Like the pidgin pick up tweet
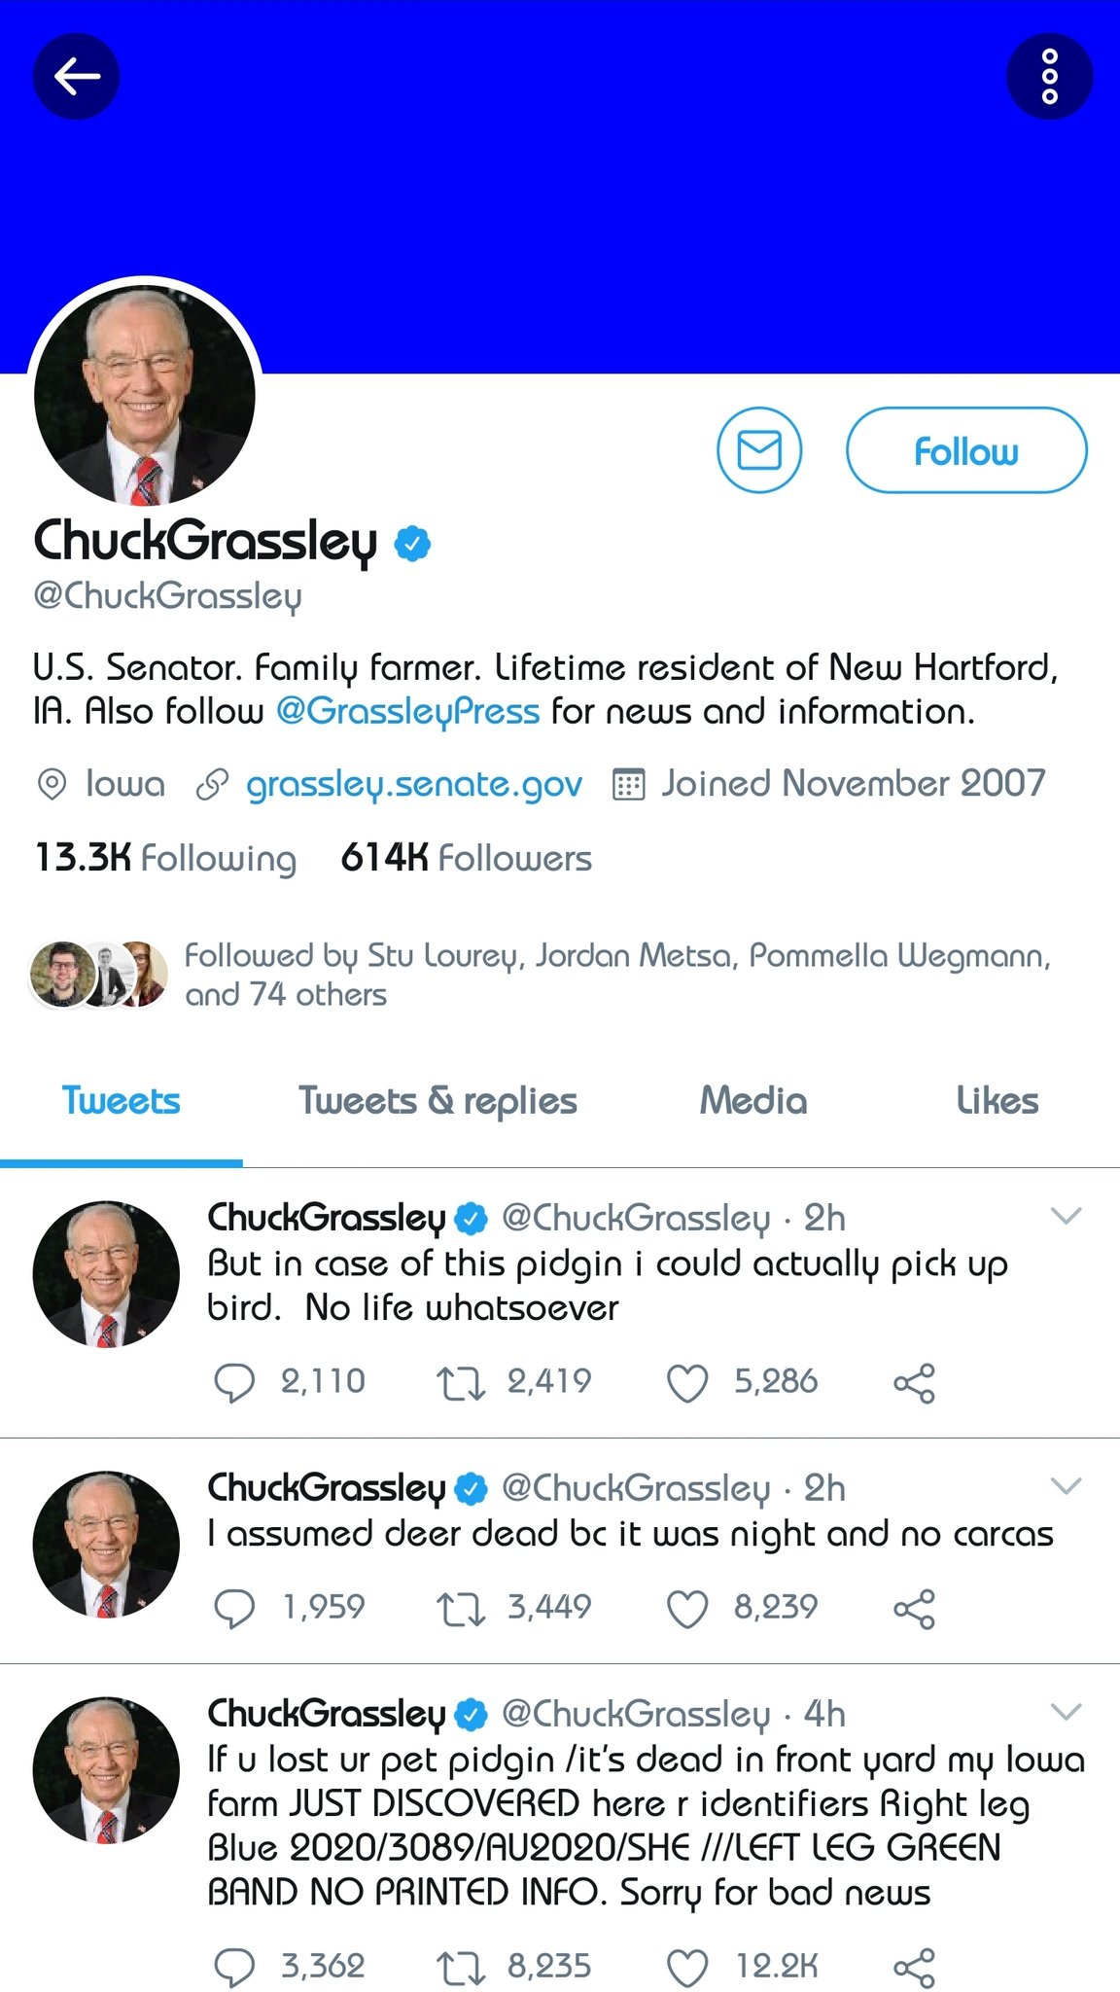 click(x=687, y=1382)
